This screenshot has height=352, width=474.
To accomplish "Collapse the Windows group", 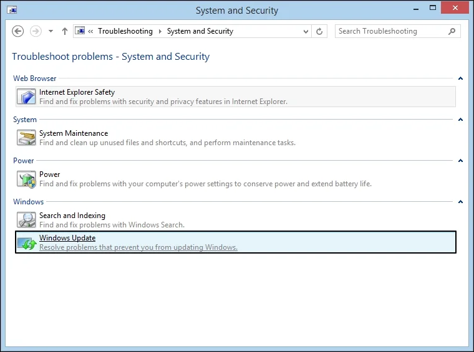I will [460, 202].
